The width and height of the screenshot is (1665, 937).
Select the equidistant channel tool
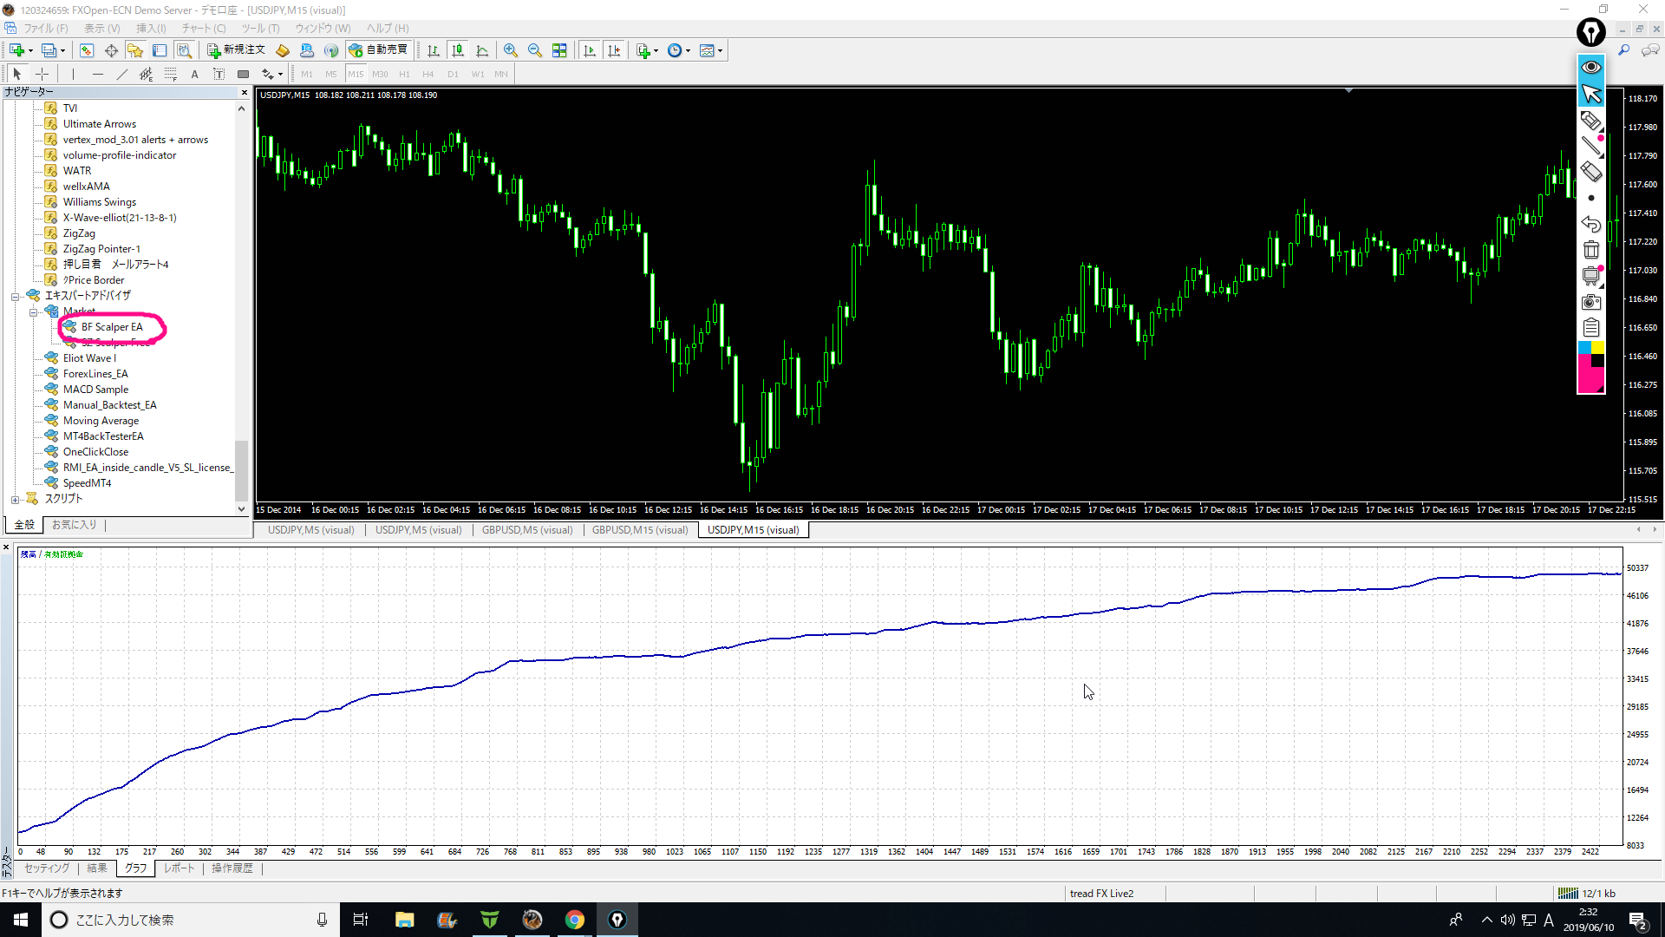click(147, 74)
